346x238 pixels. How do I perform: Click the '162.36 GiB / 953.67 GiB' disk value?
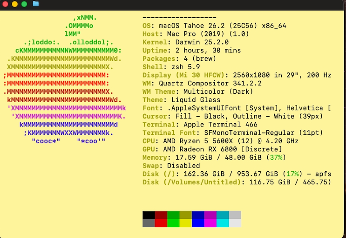coord(231,174)
